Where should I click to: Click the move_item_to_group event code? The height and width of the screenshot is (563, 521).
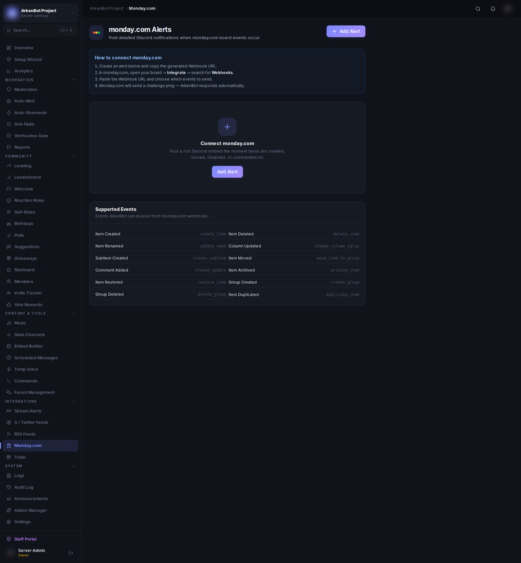tap(338, 258)
